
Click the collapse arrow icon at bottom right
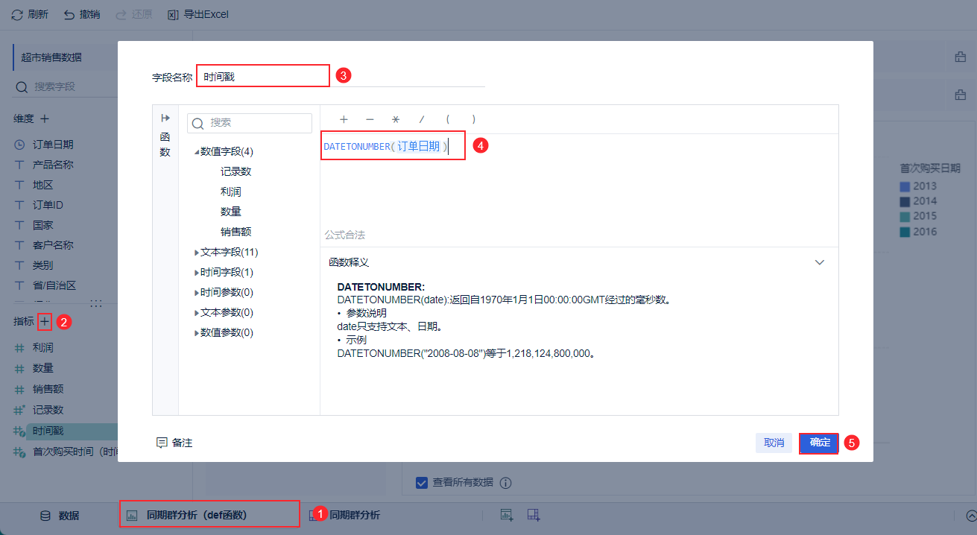point(971,515)
